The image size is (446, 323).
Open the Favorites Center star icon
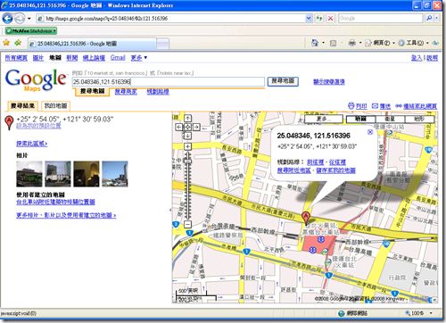point(6,43)
